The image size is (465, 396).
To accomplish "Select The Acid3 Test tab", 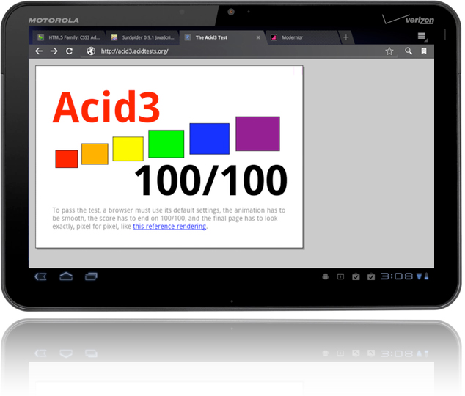I will pyautogui.click(x=223, y=37).
